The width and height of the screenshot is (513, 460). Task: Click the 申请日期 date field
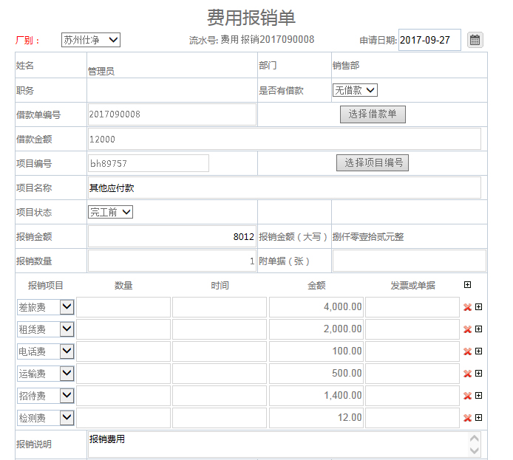(429, 40)
